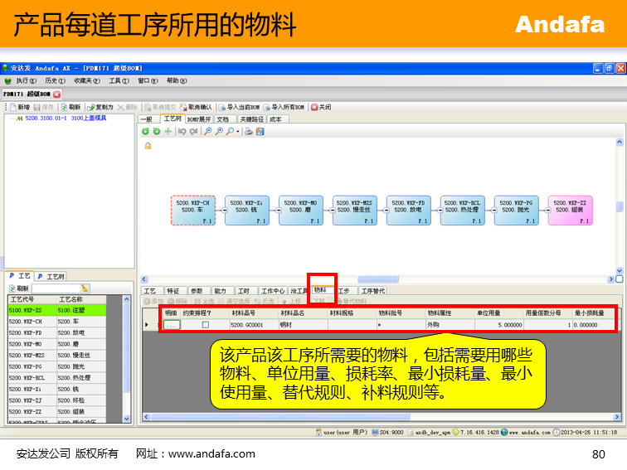Open the 收藏夹 favorites menu
Image resolution: width=627 pixels, height=470 pixels.
tap(85, 80)
